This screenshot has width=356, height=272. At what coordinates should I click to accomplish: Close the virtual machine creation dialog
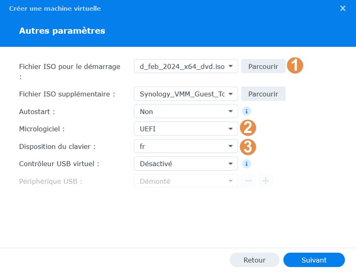coord(343,8)
